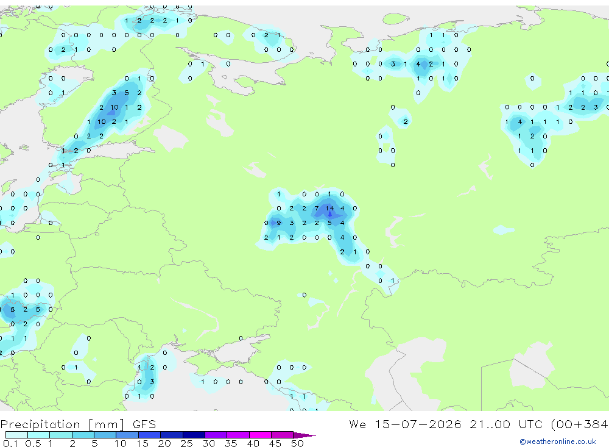Viewport: 609px width, 447px height.
Task: Pick the 15–20 mm legend color swatch
Action: 150,435
